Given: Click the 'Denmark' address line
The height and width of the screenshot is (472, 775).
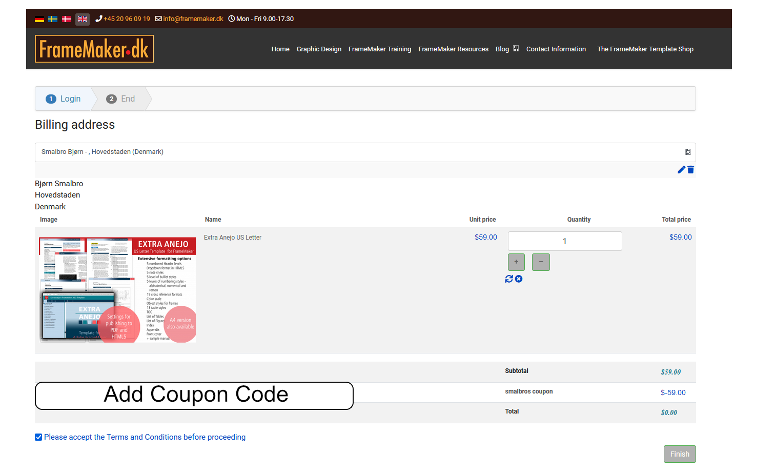Looking at the screenshot, I should tap(50, 207).
